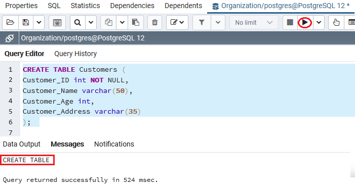Click the Paste clipboard icon
The image size is (355, 191).
pyautogui.click(x=136, y=23)
